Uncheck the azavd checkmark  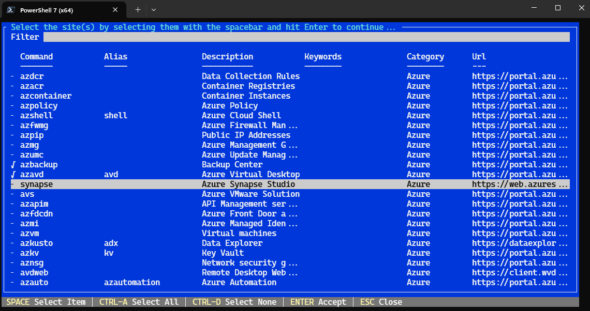point(13,174)
